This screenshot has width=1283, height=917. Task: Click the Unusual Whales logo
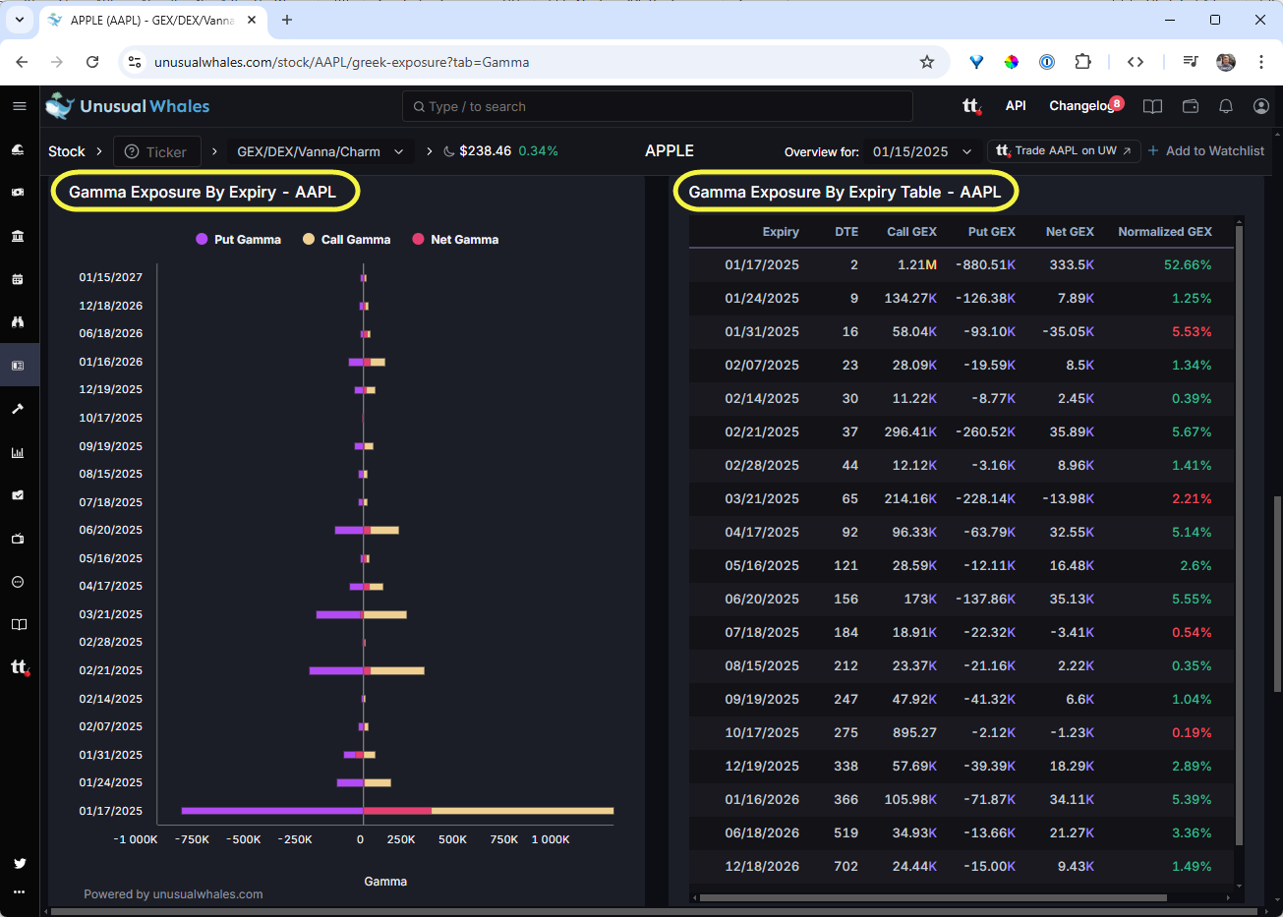click(128, 106)
